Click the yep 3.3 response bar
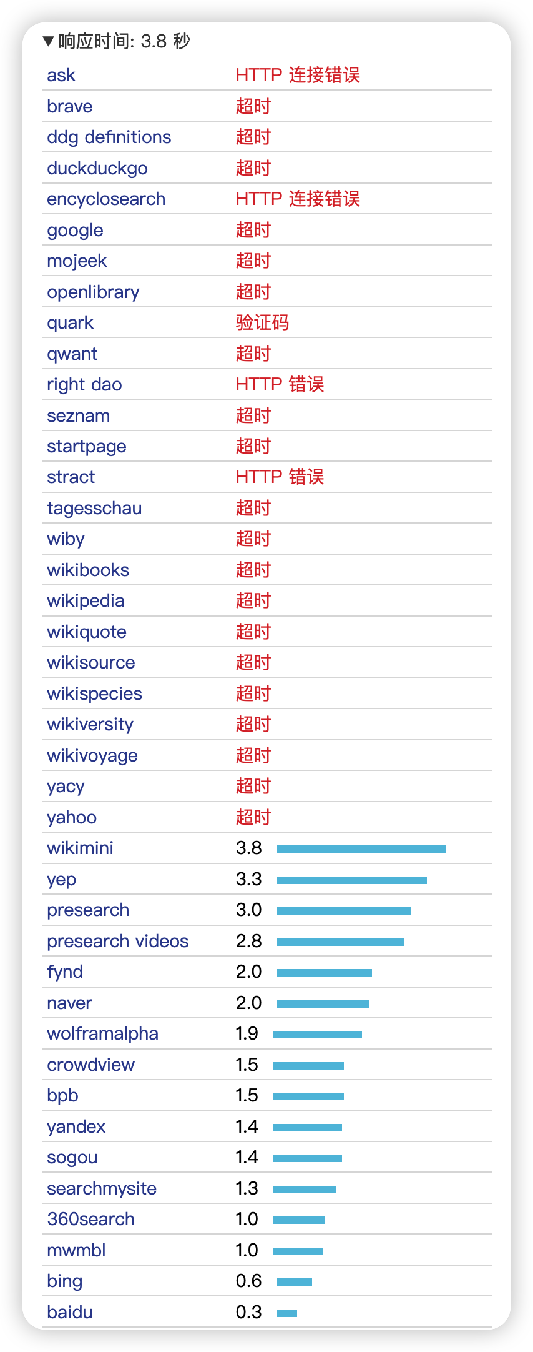The height and width of the screenshot is (1352, 533). click(352, 880)
